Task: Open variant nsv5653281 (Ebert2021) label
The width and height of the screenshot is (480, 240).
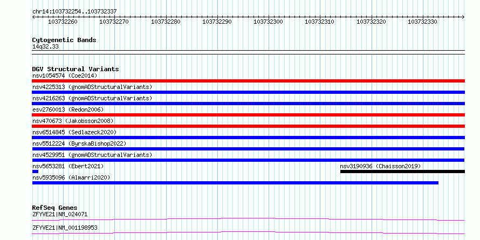Action: coord(68,166)
